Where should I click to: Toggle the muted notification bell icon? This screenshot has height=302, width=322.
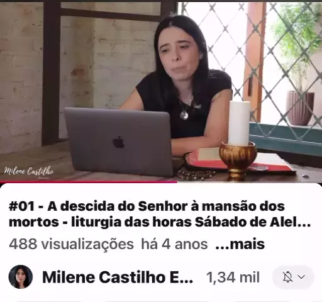[287, 277]
